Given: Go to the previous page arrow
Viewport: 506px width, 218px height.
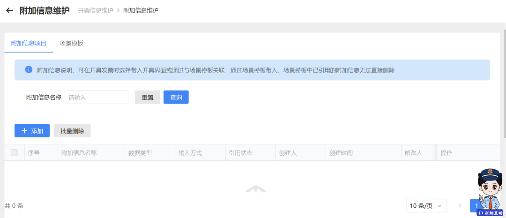Looking at the screenshot, I should (460, 206).
